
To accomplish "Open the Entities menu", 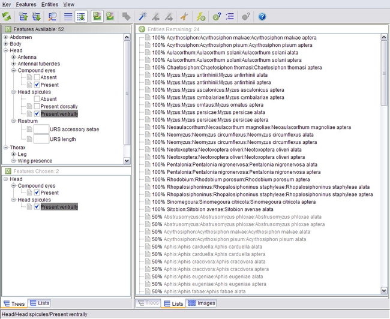I will [x=49, y=4].
